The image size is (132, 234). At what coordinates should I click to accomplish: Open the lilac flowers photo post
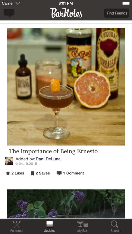[x=66, y=204]
